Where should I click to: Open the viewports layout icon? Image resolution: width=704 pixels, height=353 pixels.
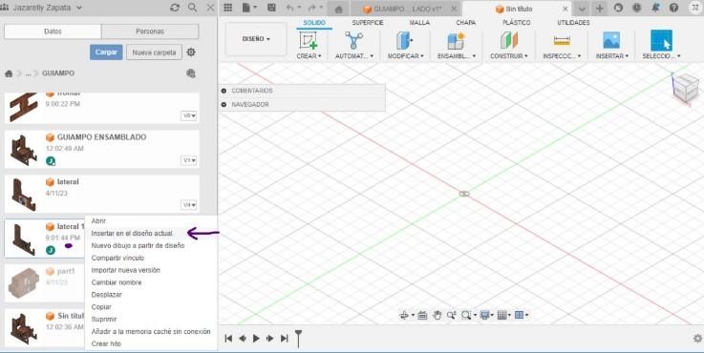pyautogui.click(x=521, y=316)
